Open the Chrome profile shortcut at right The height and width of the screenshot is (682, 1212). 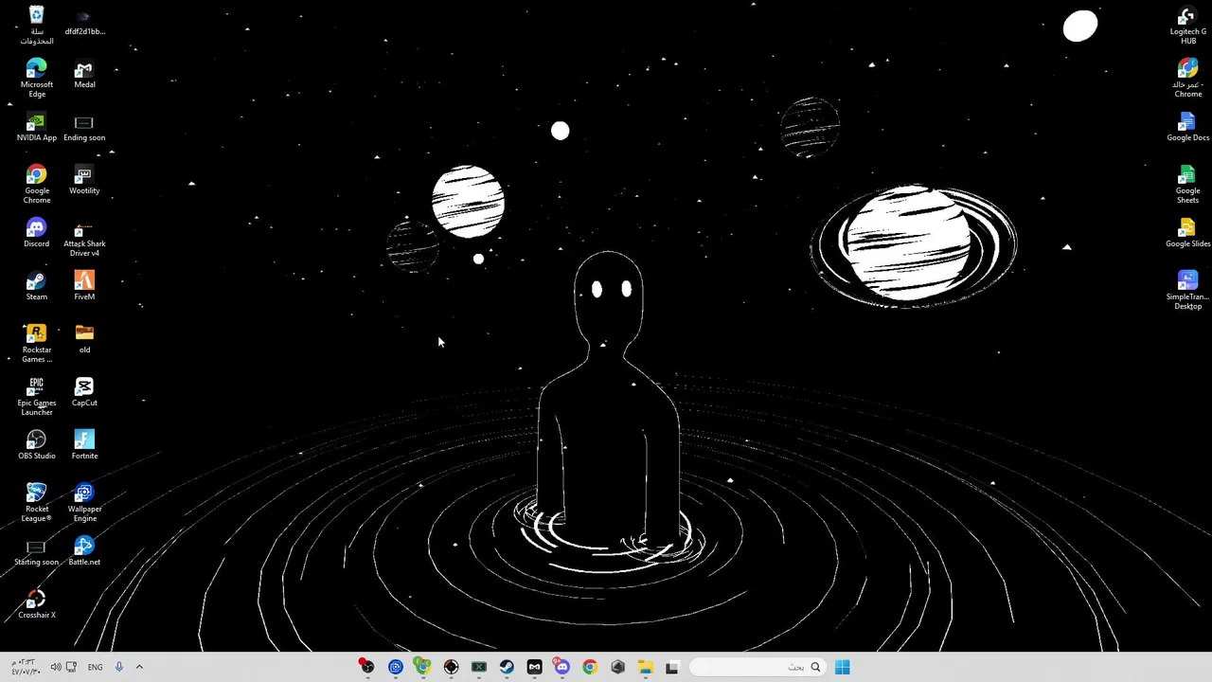(x=1187, y=78)
